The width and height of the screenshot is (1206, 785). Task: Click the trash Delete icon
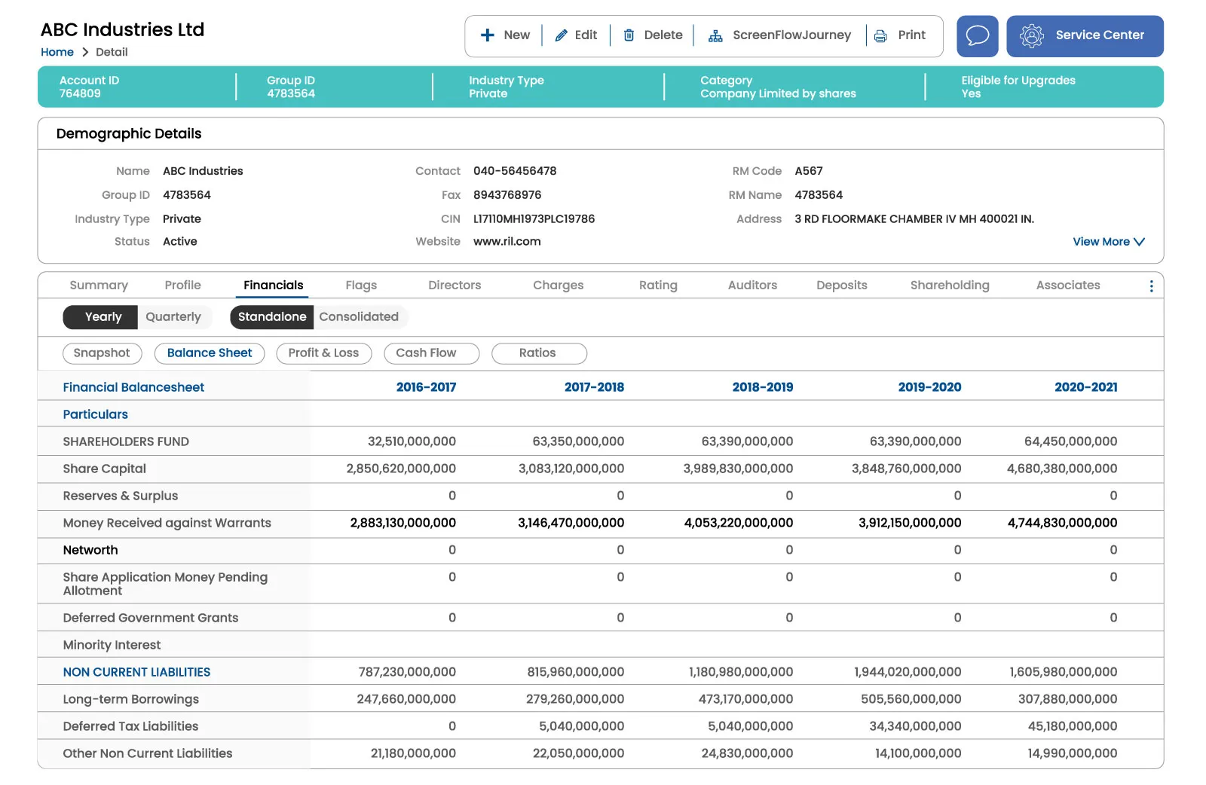(629, 35)
